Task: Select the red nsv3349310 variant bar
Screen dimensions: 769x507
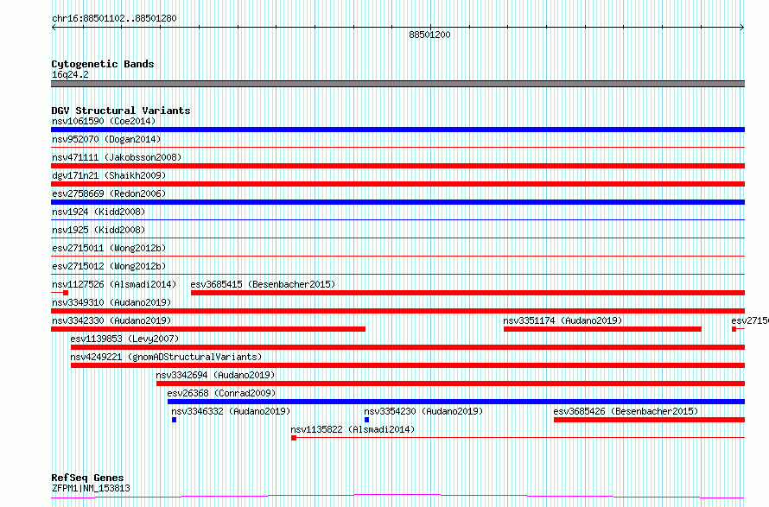Action: click(397, 311)
